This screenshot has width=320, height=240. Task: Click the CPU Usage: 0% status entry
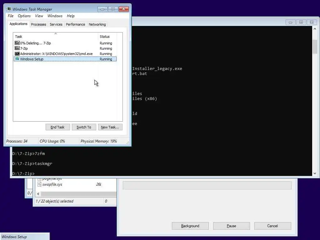click(x=52, y=141)
